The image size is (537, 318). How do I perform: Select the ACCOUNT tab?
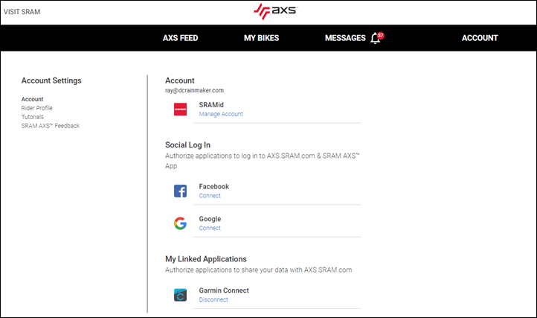point(480,38)
